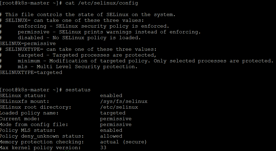276x151 pixels.
Task: Click 'permissive' beside Mode from config file
Action: pyautogui.click(x=116, y=125)
